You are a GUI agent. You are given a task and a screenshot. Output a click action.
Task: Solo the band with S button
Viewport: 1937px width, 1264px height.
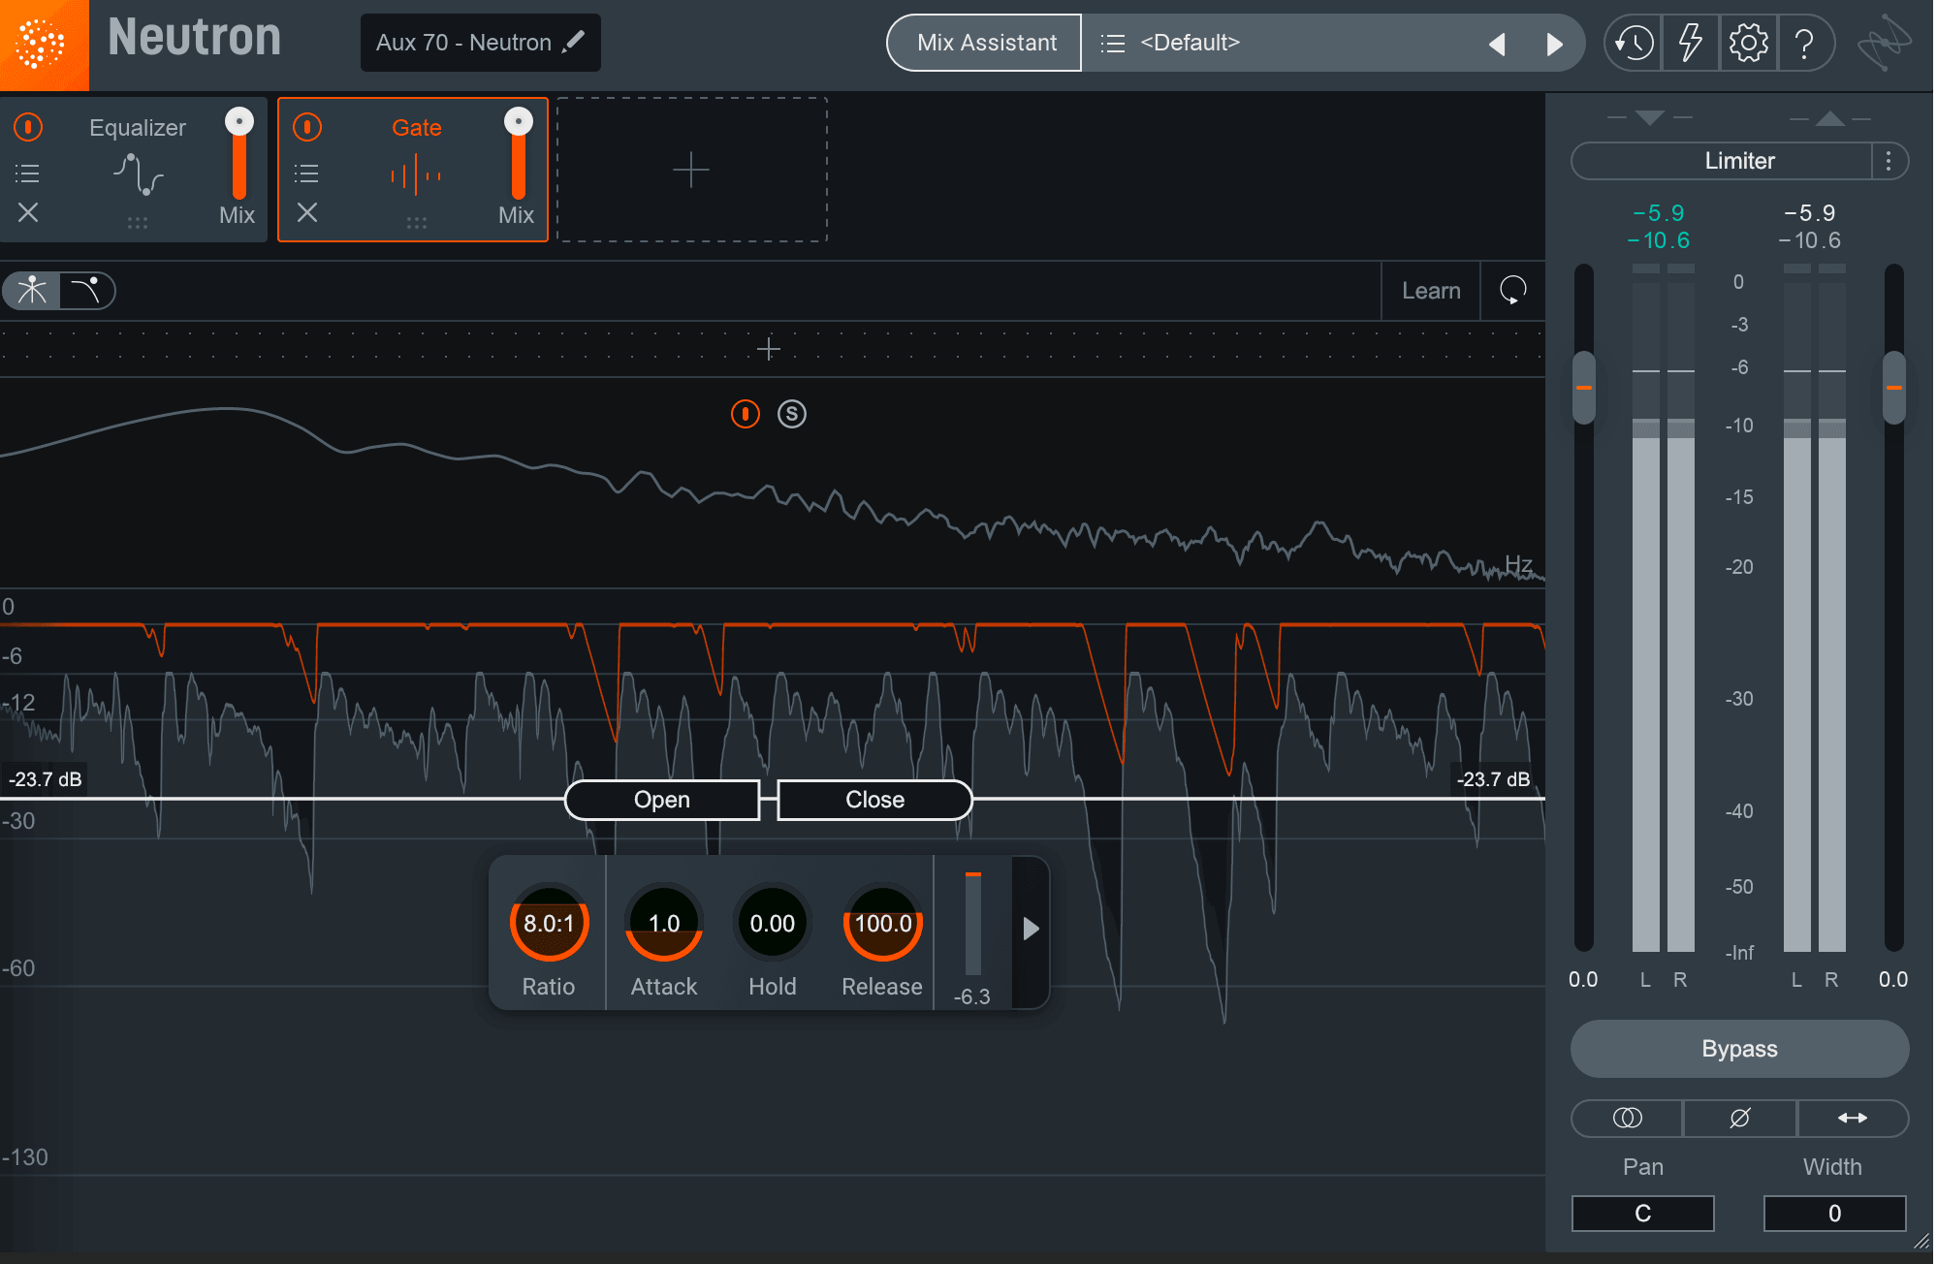[792, 414]
